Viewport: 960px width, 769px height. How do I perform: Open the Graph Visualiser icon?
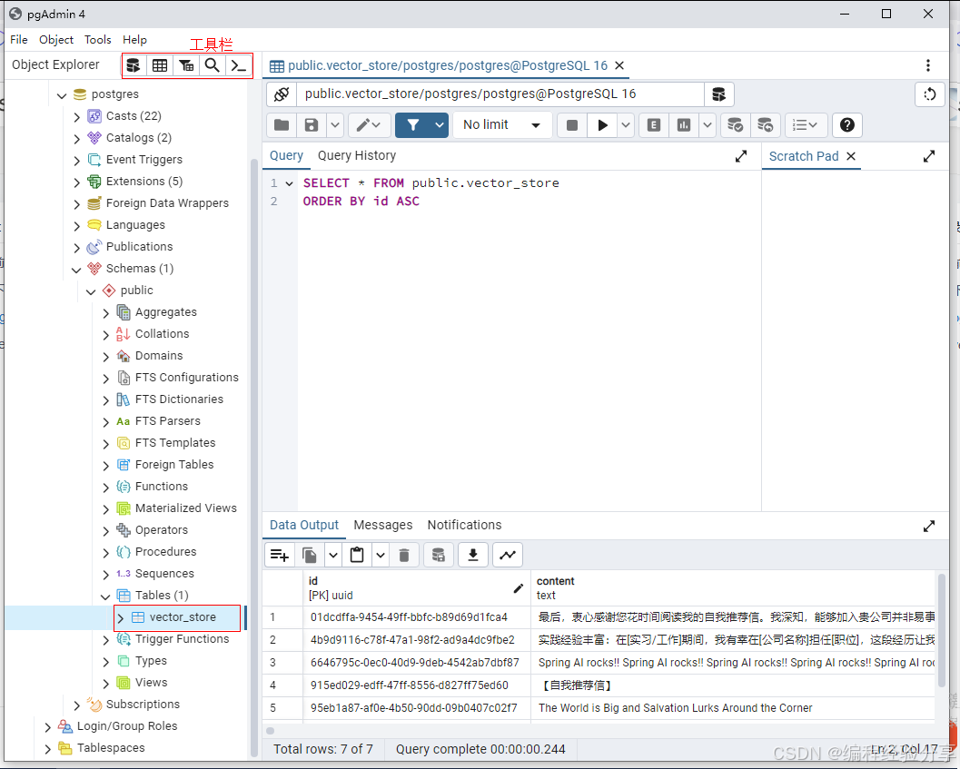click(507, 555)
